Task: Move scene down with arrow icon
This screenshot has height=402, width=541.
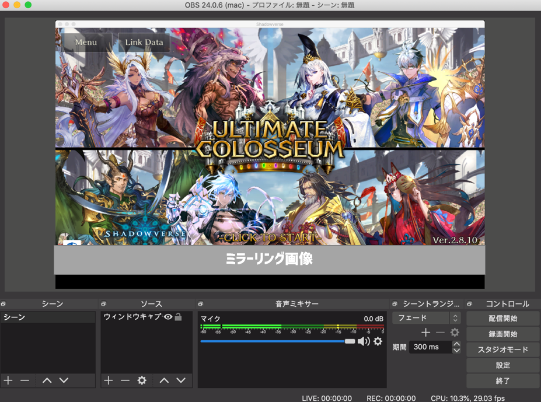Action: coord(64,380)
